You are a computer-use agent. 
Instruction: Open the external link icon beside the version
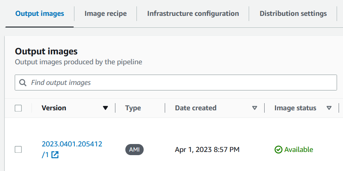click(x=55, y=155)
